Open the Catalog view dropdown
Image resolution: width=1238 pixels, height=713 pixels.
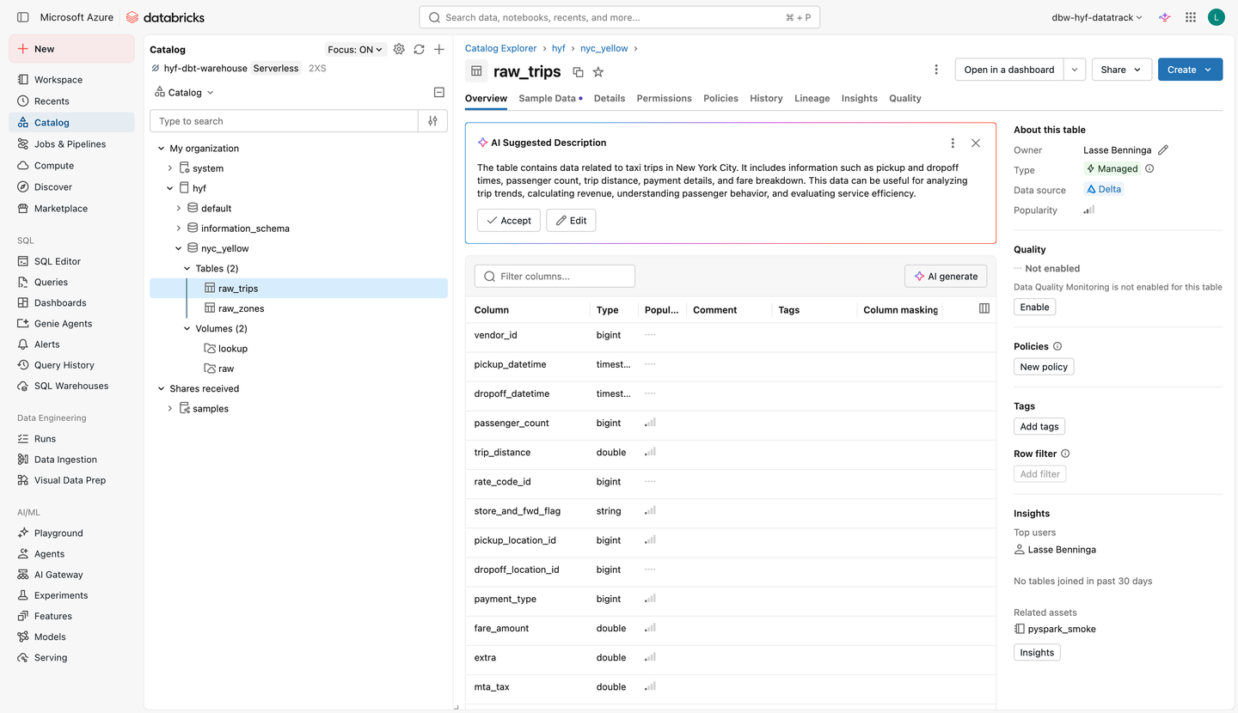click(x=184, y=93)
